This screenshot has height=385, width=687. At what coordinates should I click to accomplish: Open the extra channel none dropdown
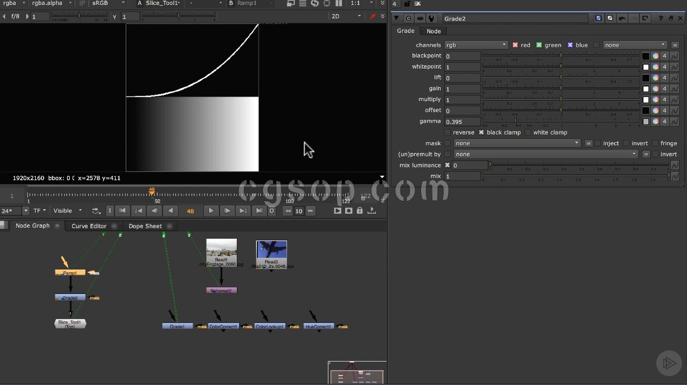pyautogui.click(x=636, y=45)
